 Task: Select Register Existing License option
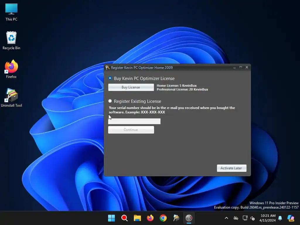(x=110, y=101)
